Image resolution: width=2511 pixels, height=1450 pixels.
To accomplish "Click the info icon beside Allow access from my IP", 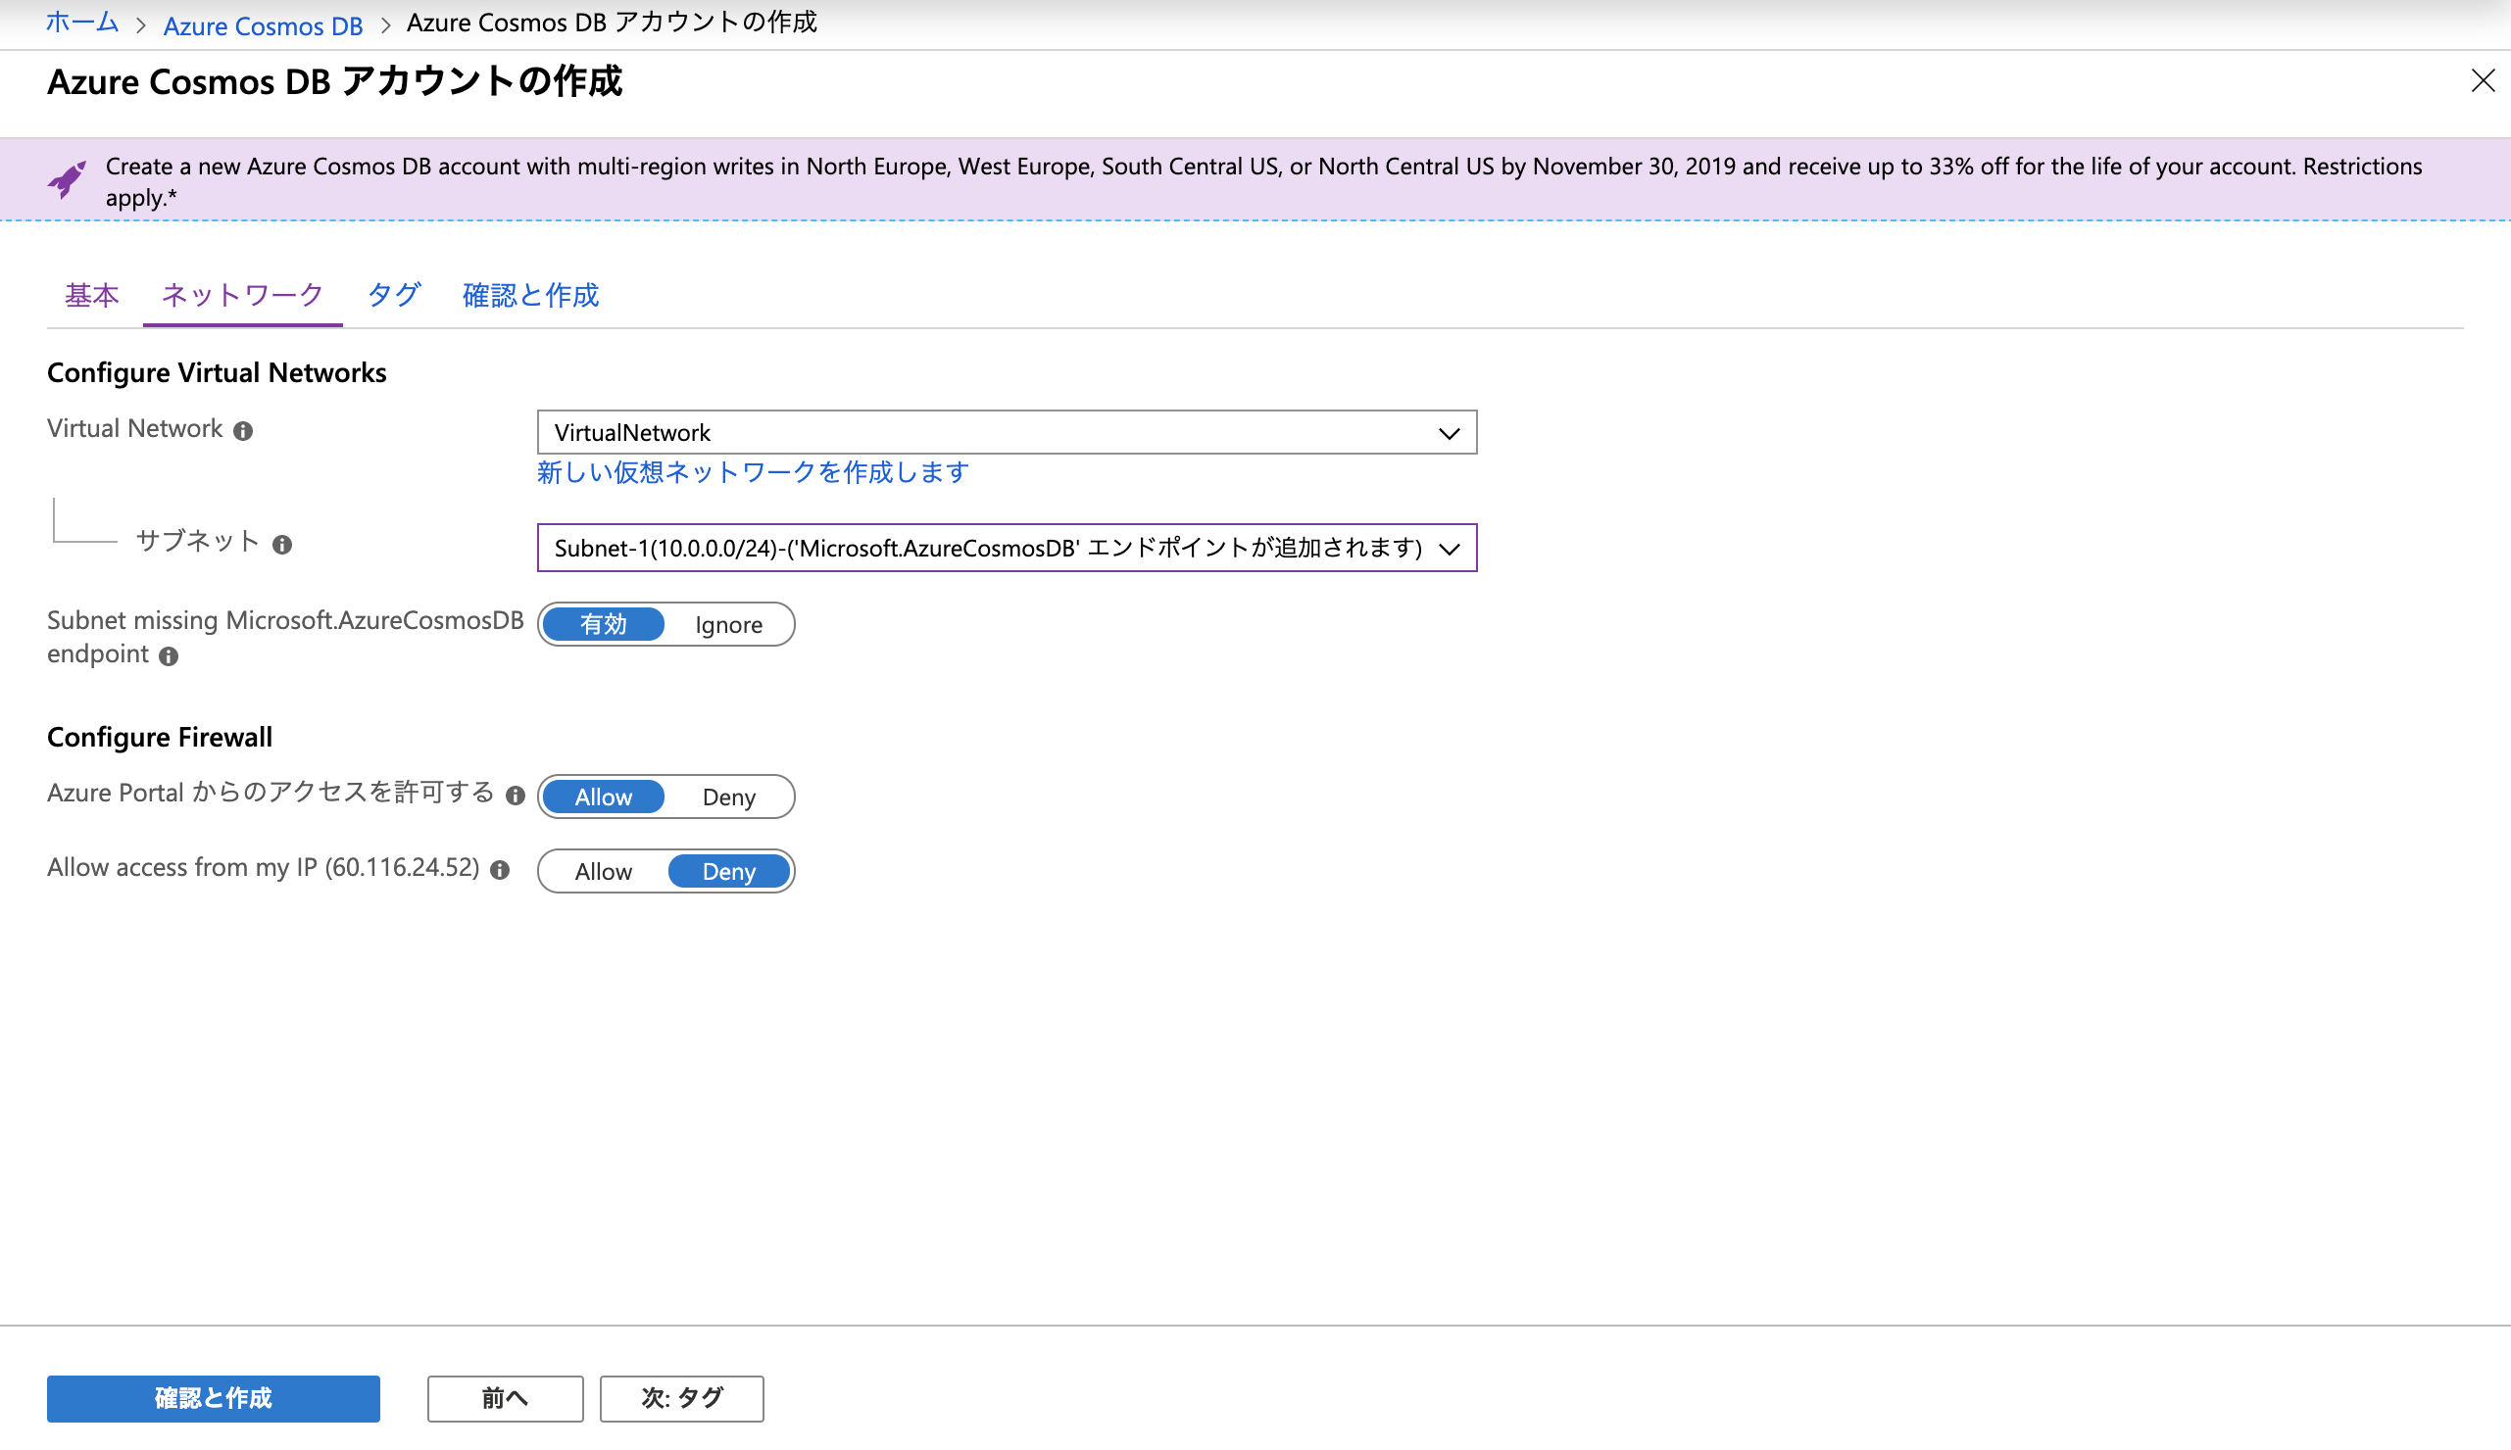I will tap(500, 869).
